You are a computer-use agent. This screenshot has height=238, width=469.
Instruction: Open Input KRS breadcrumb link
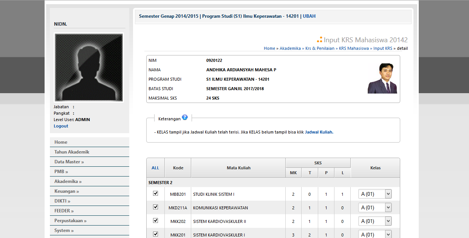383,48
